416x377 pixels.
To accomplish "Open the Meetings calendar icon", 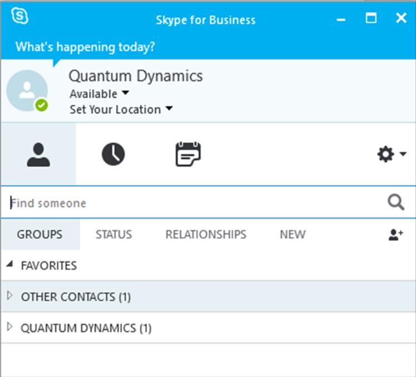I will 188,154.
